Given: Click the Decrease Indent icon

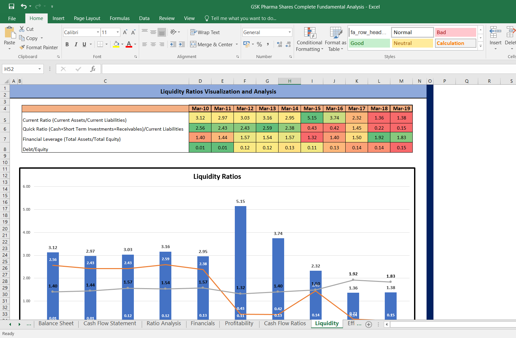Looking at the screenshot, I should click(x=173, y=44).
